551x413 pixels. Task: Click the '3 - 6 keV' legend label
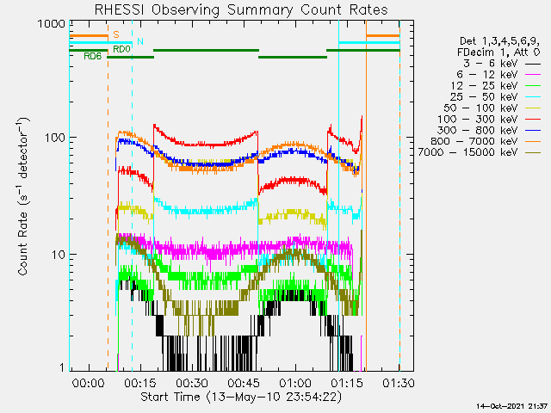click(x=491, y=64)
